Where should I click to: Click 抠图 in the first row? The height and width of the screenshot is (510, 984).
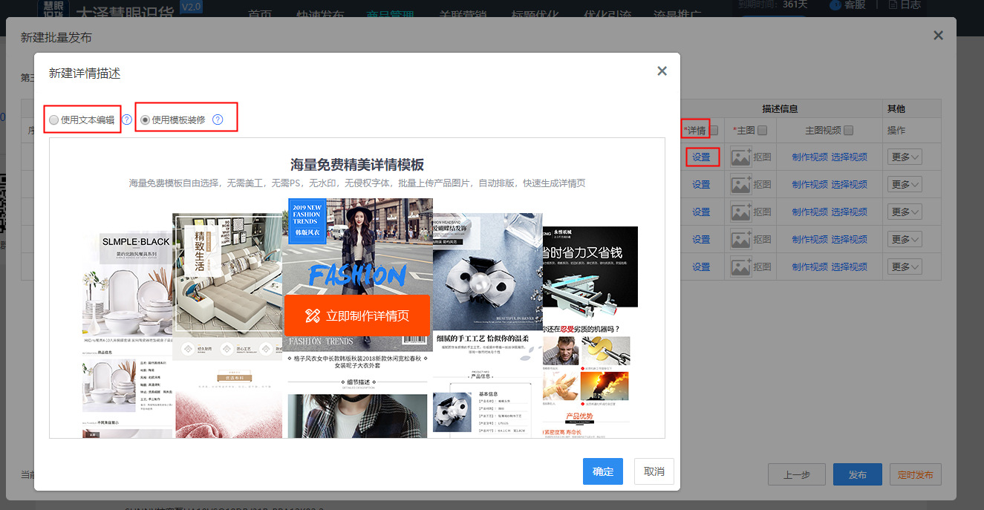click(x=762, y=157)
